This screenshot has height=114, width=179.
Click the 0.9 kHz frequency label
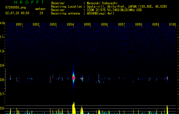(2, 66)
